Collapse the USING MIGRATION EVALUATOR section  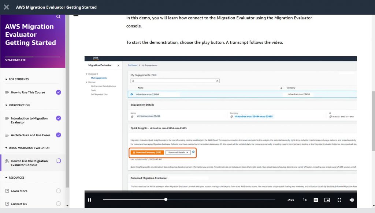[27, 148]
